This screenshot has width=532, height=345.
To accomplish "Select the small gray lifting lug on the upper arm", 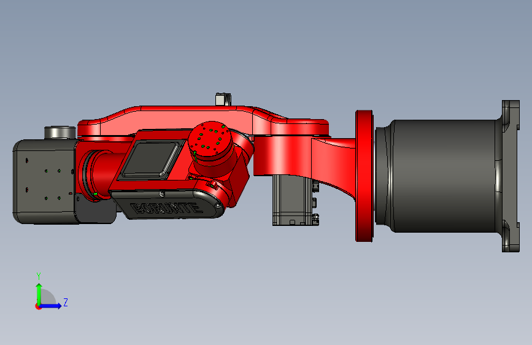I will pos(223,99).
